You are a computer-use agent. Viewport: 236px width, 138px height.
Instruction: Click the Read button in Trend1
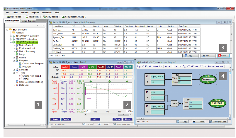[x=128, y=119]
